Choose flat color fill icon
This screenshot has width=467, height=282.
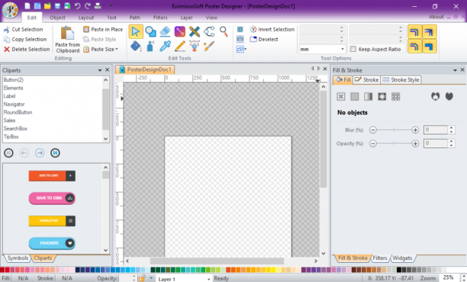click(354, 96)
